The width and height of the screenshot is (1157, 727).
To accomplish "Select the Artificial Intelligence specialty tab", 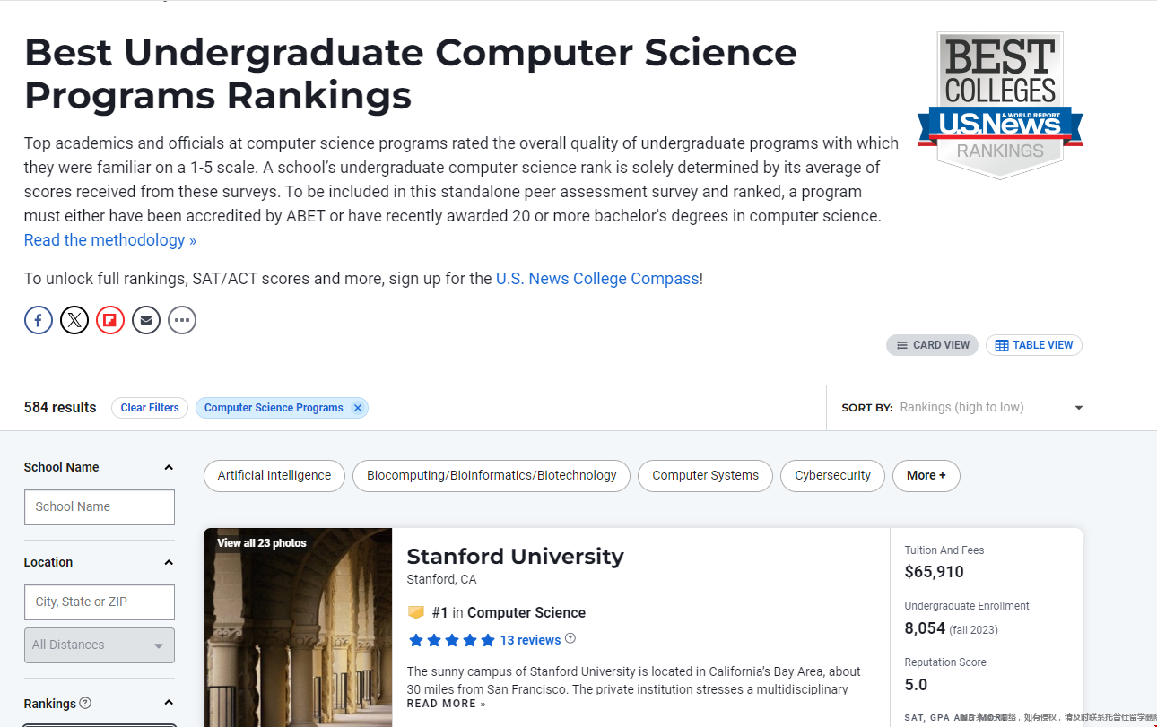I will [x=274, y=476].
